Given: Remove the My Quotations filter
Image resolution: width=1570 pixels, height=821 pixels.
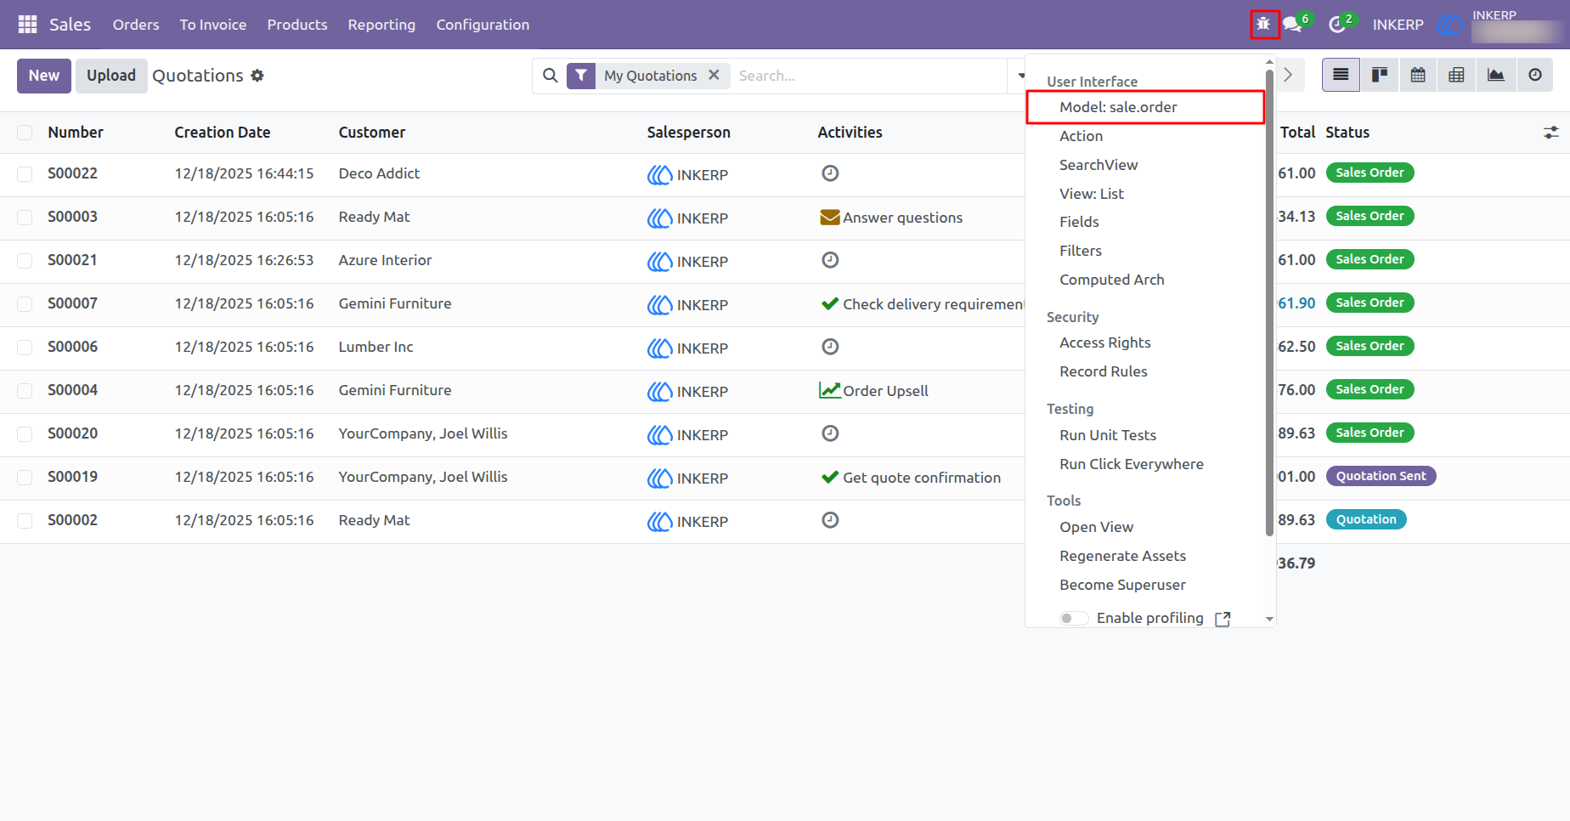Looking at the screenshot, I should (714, 75).
